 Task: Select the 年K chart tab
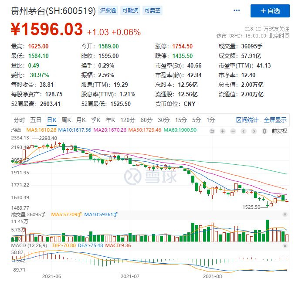110,120
